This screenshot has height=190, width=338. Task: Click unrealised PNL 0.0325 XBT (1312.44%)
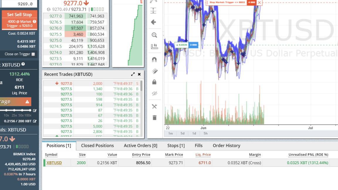click(307, 163)
